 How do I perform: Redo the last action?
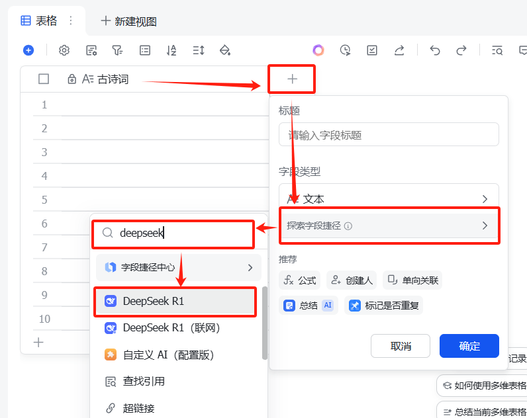(x=461, y=50)
